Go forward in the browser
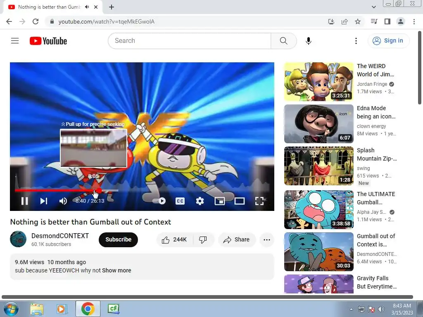423x317 pixels. coord(22,21)
